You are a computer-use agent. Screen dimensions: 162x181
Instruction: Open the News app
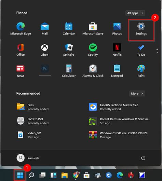point(21,71)
